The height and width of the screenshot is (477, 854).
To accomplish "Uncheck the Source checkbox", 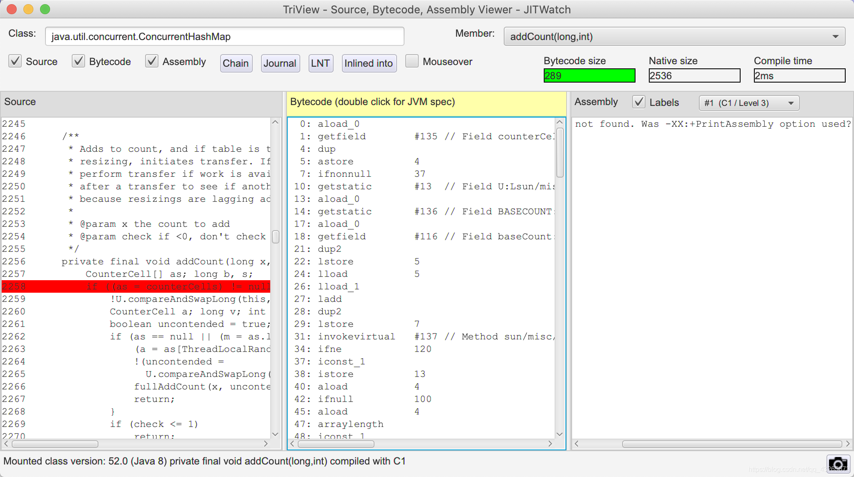I will click(x=15, y=61).
